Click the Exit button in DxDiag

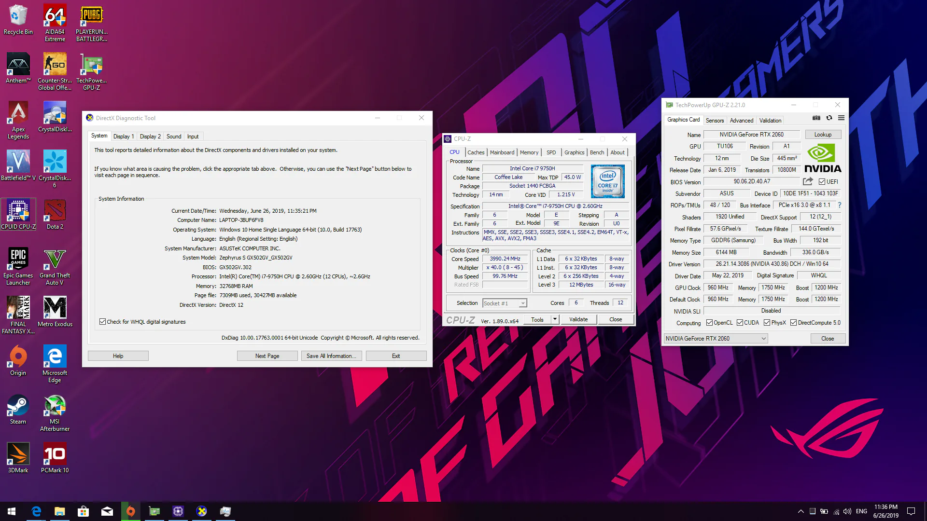pyautogui.click(x=396, y=356)
